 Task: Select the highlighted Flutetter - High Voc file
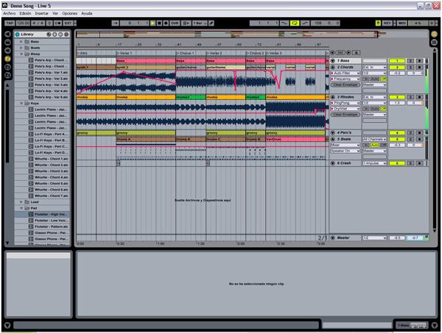click(43, 215)
